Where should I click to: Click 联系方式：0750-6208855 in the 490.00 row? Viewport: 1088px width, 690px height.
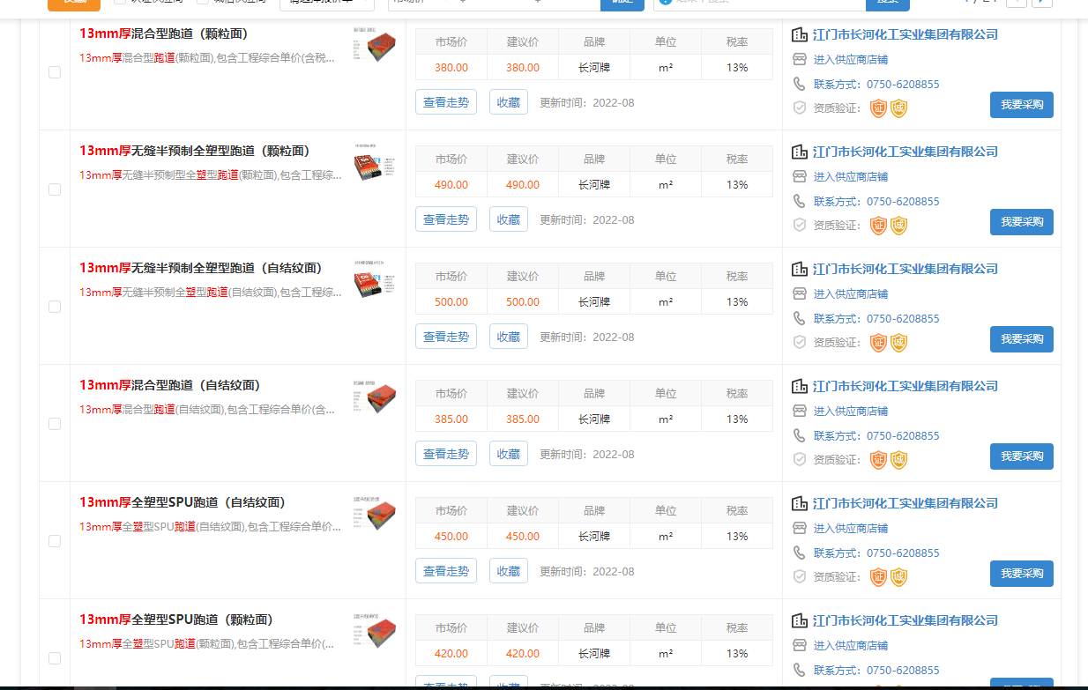coord(876,202)
